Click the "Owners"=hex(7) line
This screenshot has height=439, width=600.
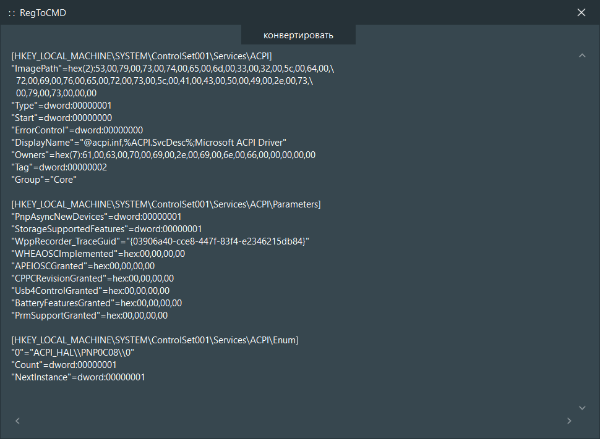pyautogui.click(x=163, y=155)
